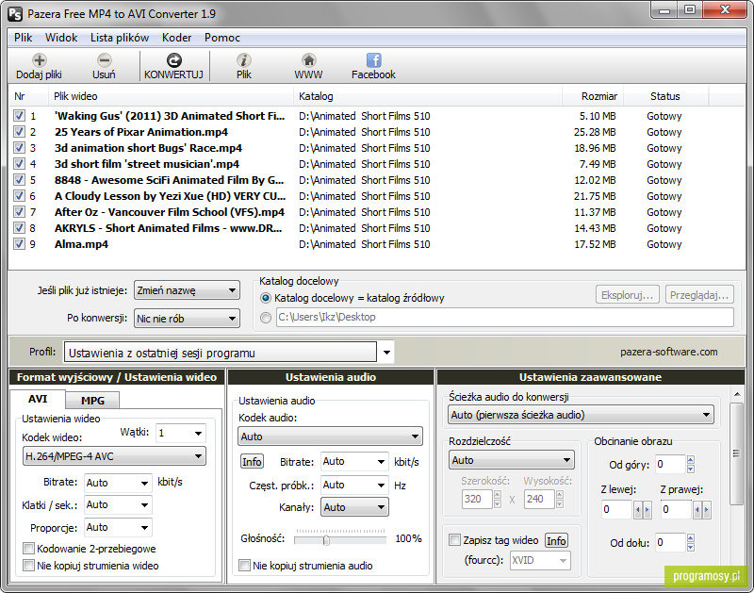This screenshot has width=754, height=593.
Task: Check the Zapisz tag wideo box
Action: click(x=454, y=540)
